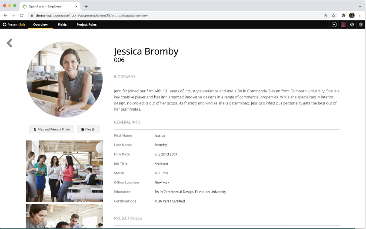This screenshot has height=229, width=366.
Task: Click employee number 006
Action: (119, 60)
